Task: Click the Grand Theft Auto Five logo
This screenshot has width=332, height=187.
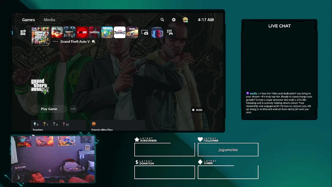Action: tap(40, 86)
